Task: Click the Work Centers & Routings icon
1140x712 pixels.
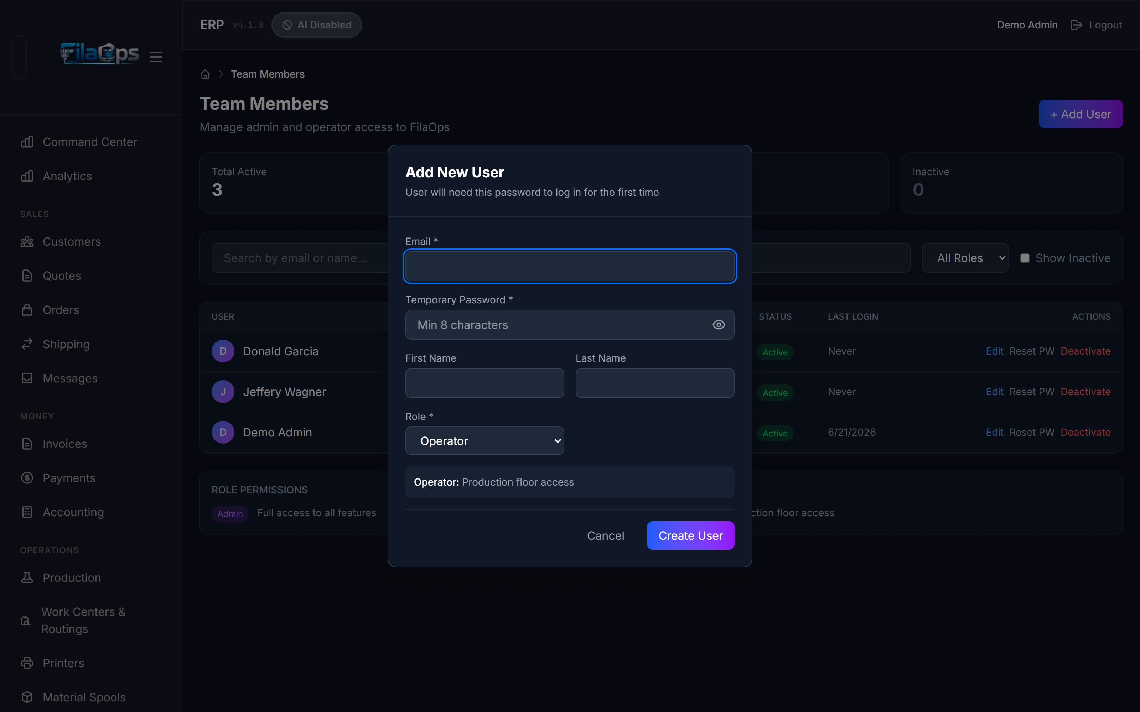Action: click(x=26, y=621)
